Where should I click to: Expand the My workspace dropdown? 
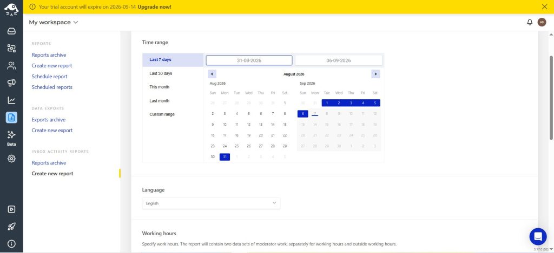point(54,22)
